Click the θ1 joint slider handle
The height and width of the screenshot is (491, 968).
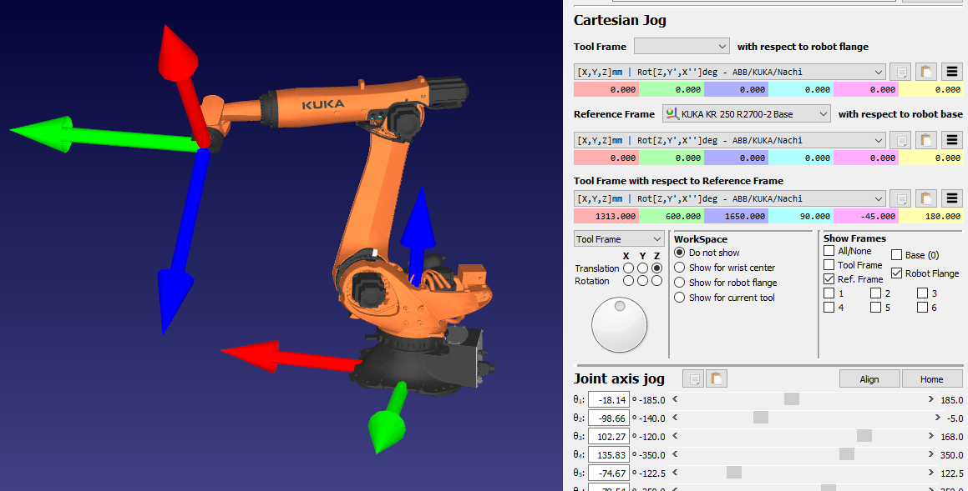791,399
